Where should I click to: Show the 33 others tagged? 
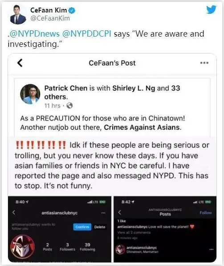click(112, 92)
